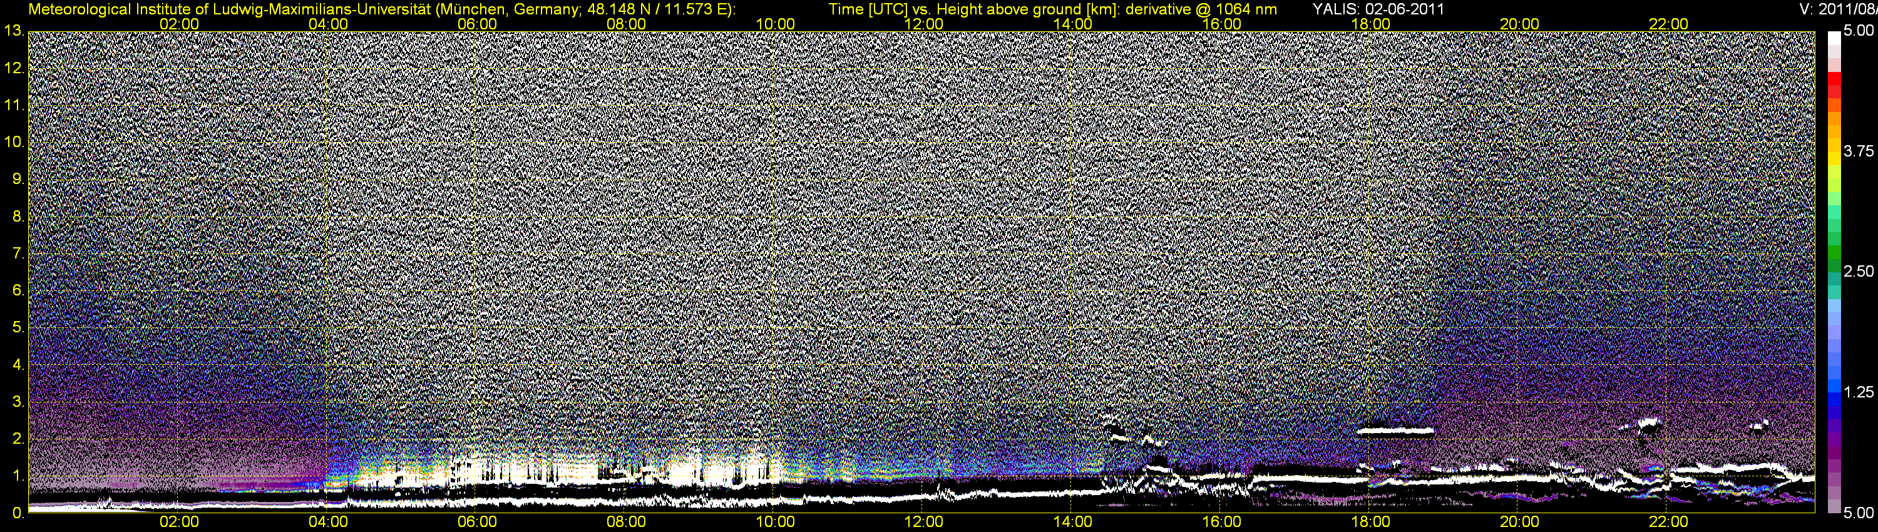Click the 11 km height axis label
This screenshot has width=1878, height=532.
(x=14, y=105)
